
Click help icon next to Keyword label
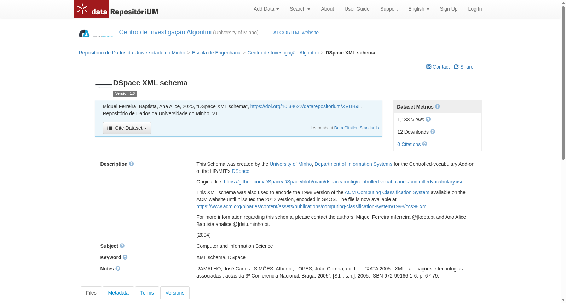(125, 257)
